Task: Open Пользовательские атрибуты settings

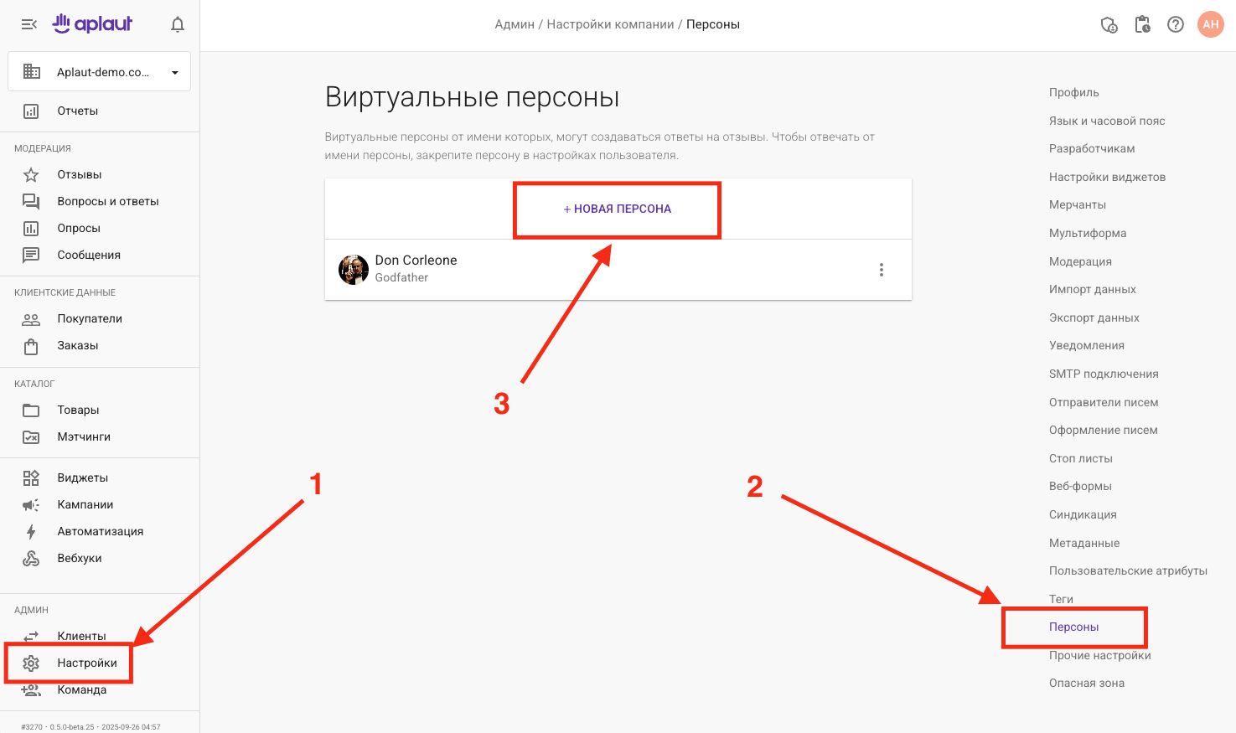Action: tap(1128, 570)
